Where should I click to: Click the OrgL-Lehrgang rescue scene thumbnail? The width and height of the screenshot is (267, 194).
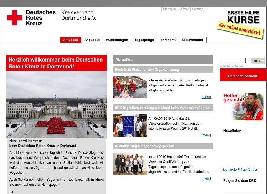130,87
